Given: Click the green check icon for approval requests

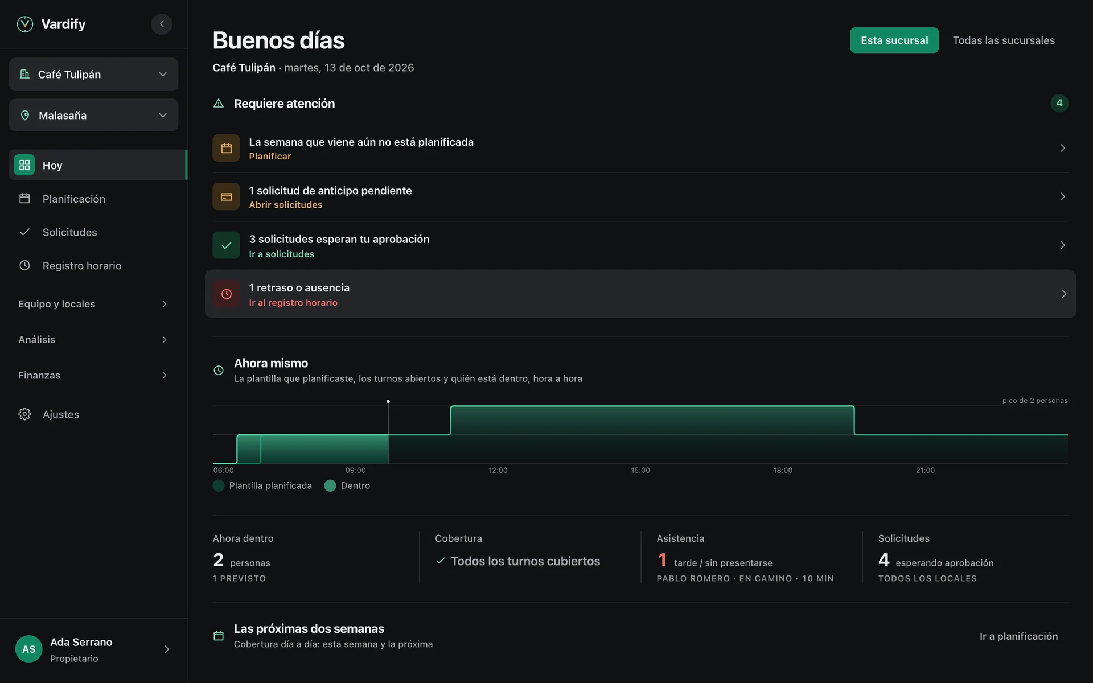Looking at the screenshot, I should point(226,245).
